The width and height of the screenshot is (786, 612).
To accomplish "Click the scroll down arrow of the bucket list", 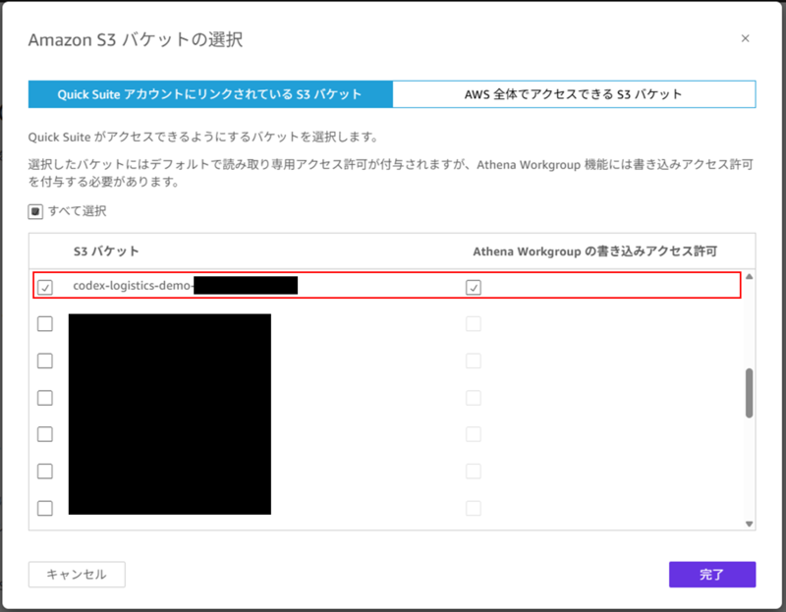I will (749, 524).
